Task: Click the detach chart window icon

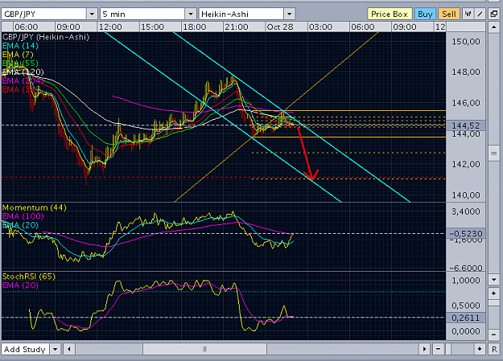Action: 494,14
